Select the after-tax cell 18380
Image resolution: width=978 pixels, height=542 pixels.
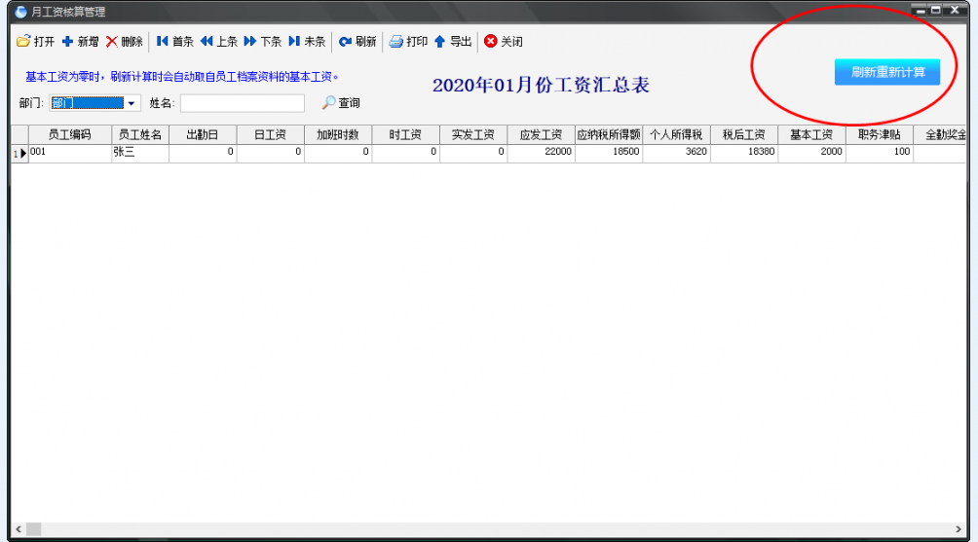(744, 153)
